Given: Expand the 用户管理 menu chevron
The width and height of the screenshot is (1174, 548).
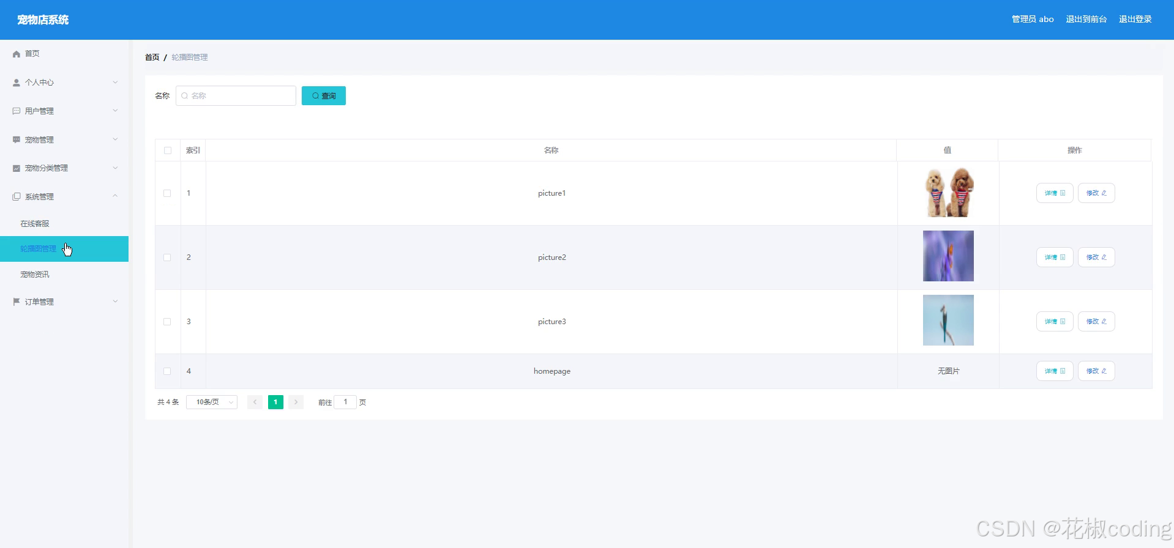Looking at the screenshot, I should pyautogui.click(x=115, y=111).
